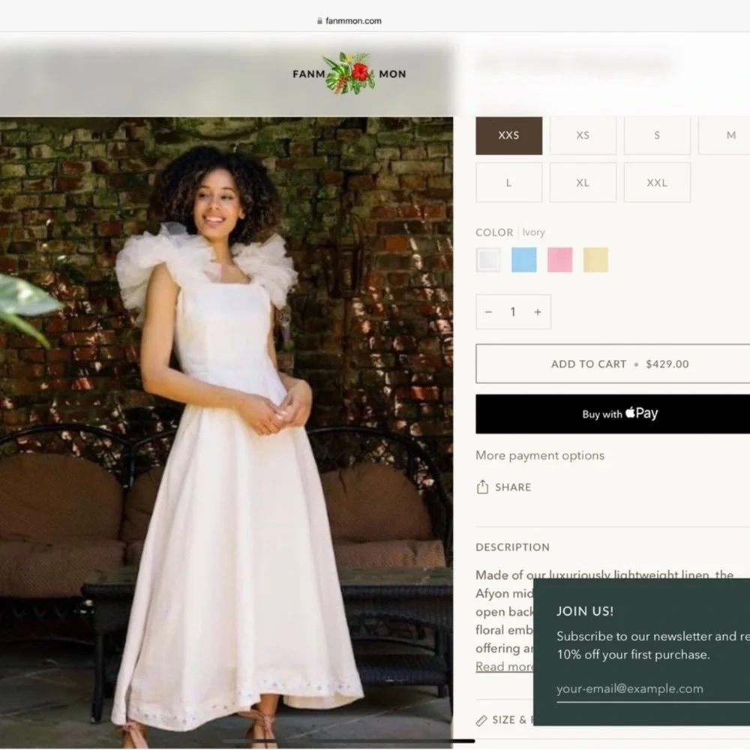Click the ruler icon beside Size
Viewport: 750px width, 750px height.
481,720
